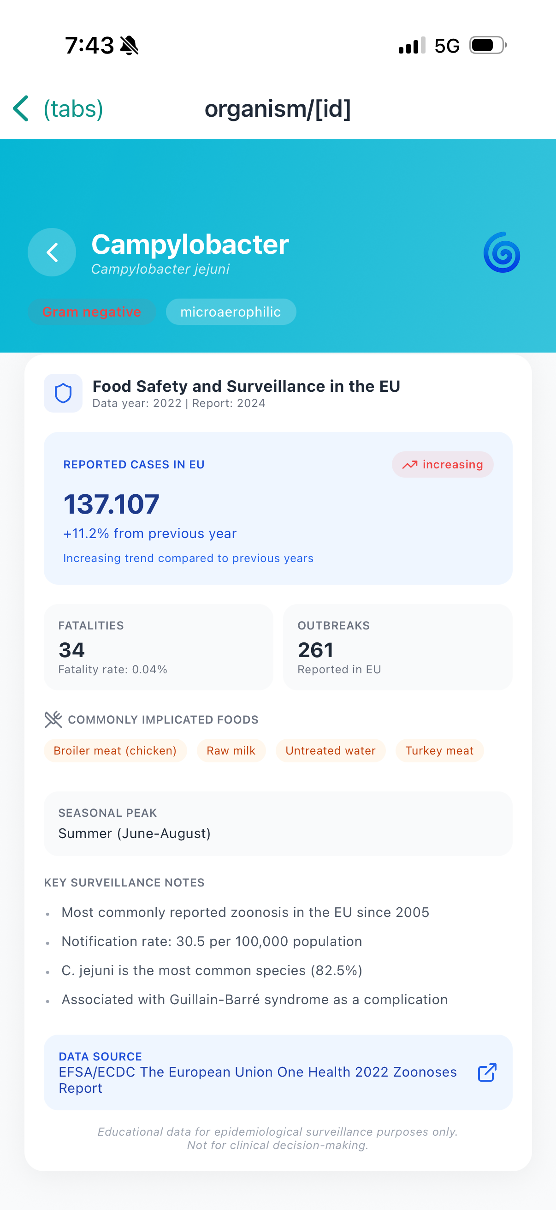The height and width of the screenshot is (1210, 556).
Task: Select the microaerophilic tag
Action: [231, 312]
